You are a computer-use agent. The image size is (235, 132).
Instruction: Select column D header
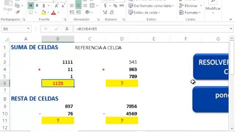pos(122,39)
